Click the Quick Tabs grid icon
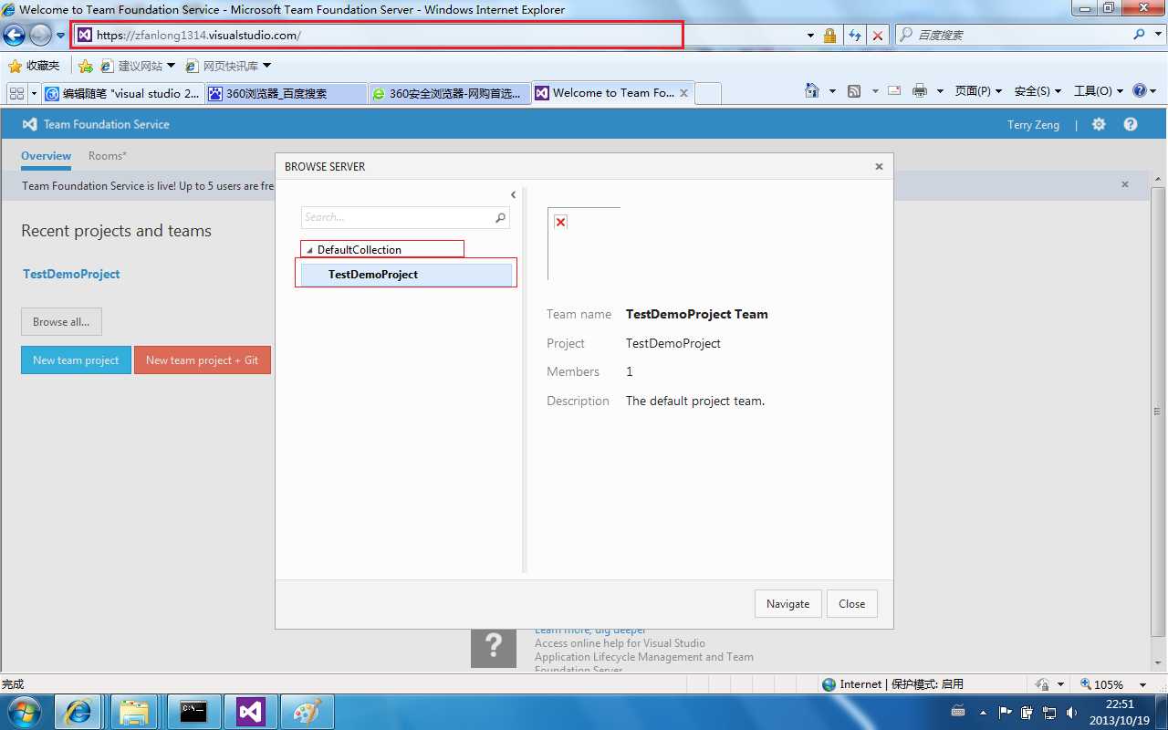This screenshot has width=1168, height=730. (x=16, y=93)
